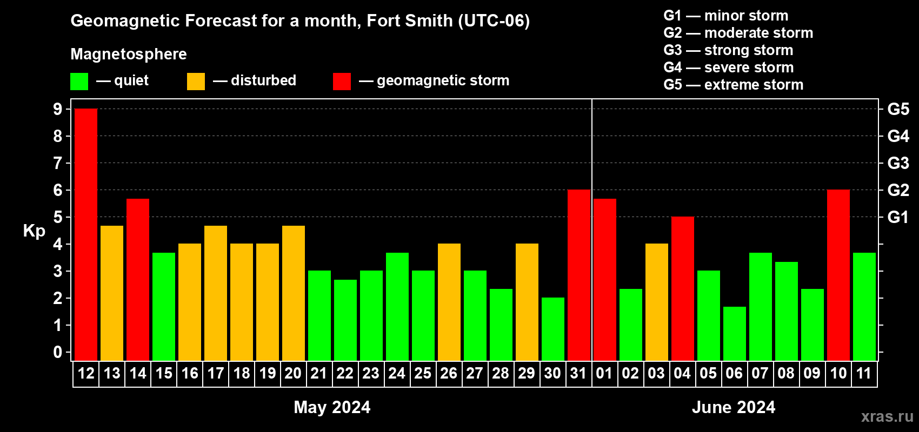
Task: Click the orange bar for May 26
Action: pyautogui.click(x=449, y=302)
